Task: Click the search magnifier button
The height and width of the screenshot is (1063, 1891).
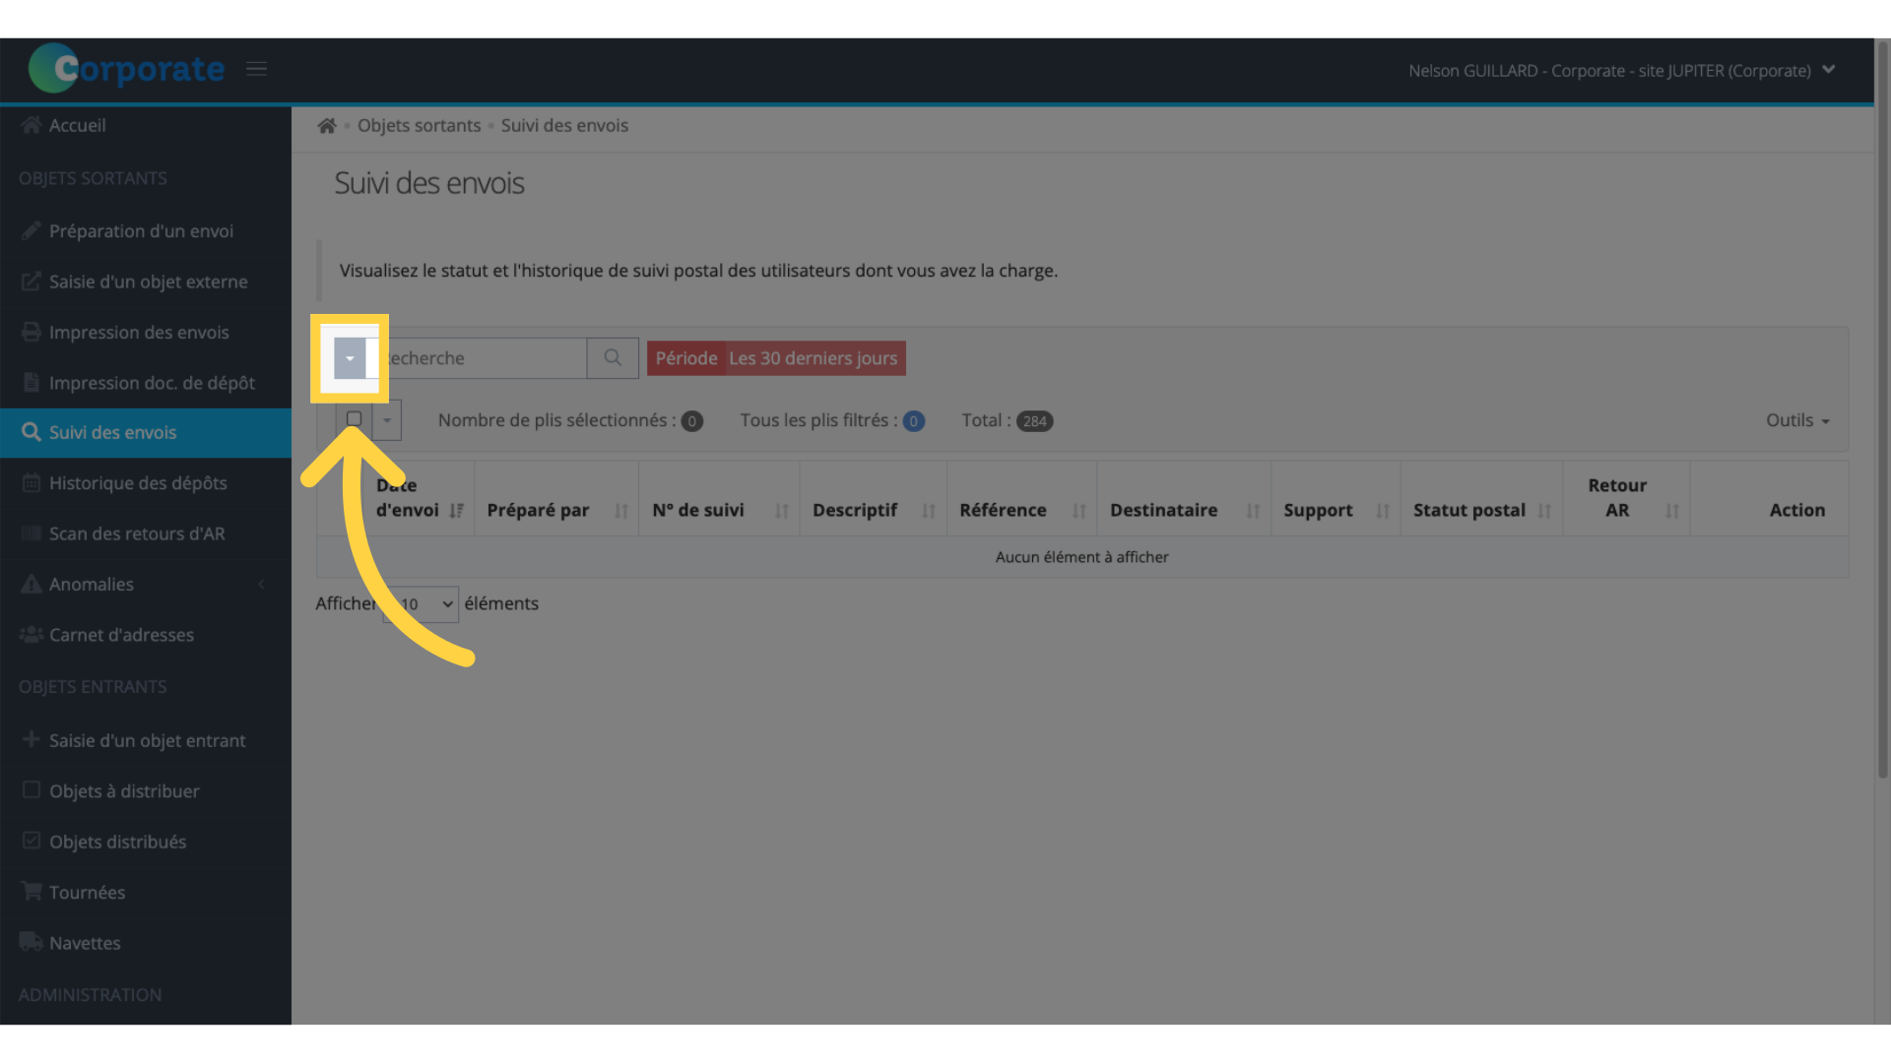Action: click(613, 358)
